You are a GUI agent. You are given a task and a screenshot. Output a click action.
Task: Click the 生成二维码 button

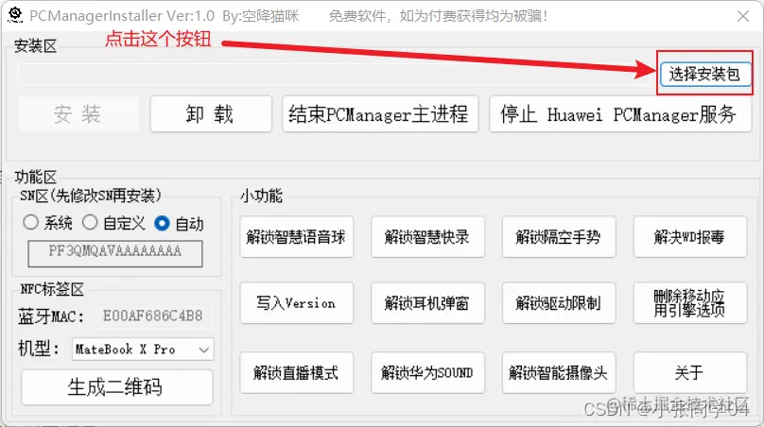pyautogui.click(x=117, y=387)
